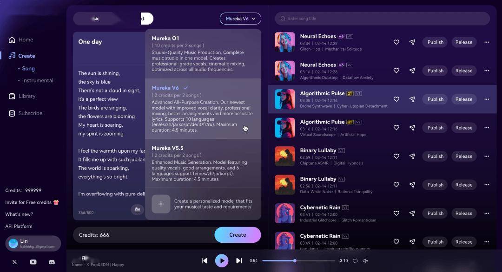502x272 pixels.
Task: Toggle the loop repeat icon
Action: point(355,261)
